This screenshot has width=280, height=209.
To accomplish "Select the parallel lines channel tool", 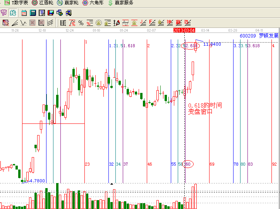I will click(x=50, y=23).
